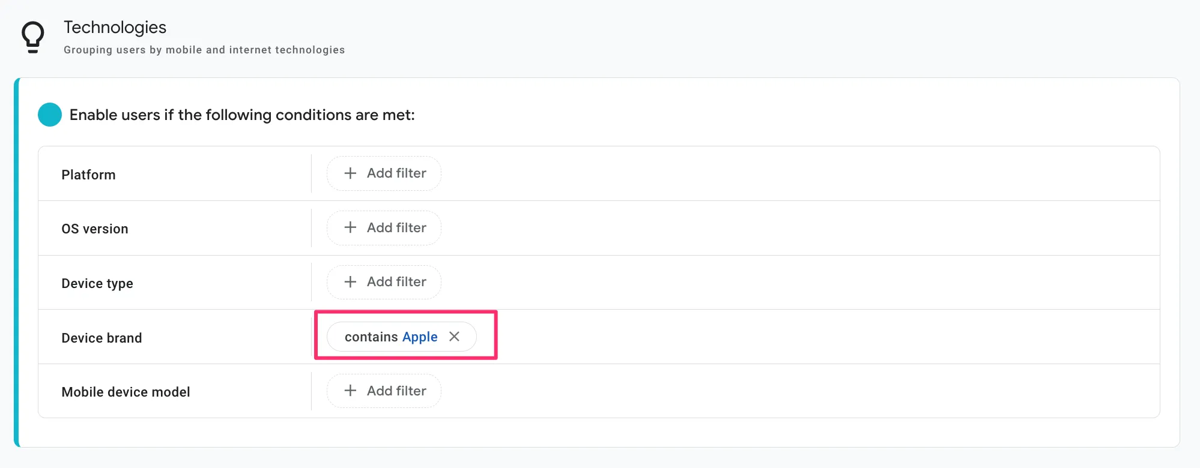Click the plus icon in Device type row

[x=350, y=282]
